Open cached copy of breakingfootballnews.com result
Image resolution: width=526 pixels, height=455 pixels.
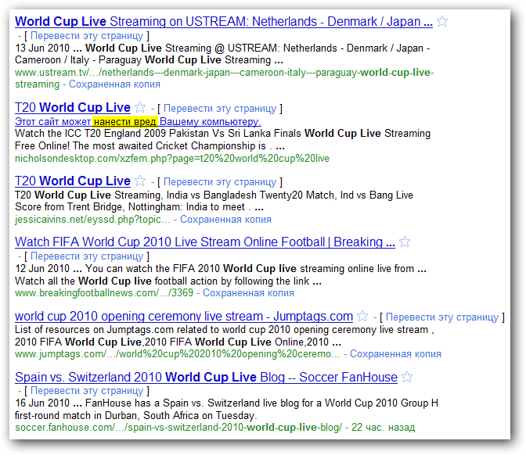point(248,293)
